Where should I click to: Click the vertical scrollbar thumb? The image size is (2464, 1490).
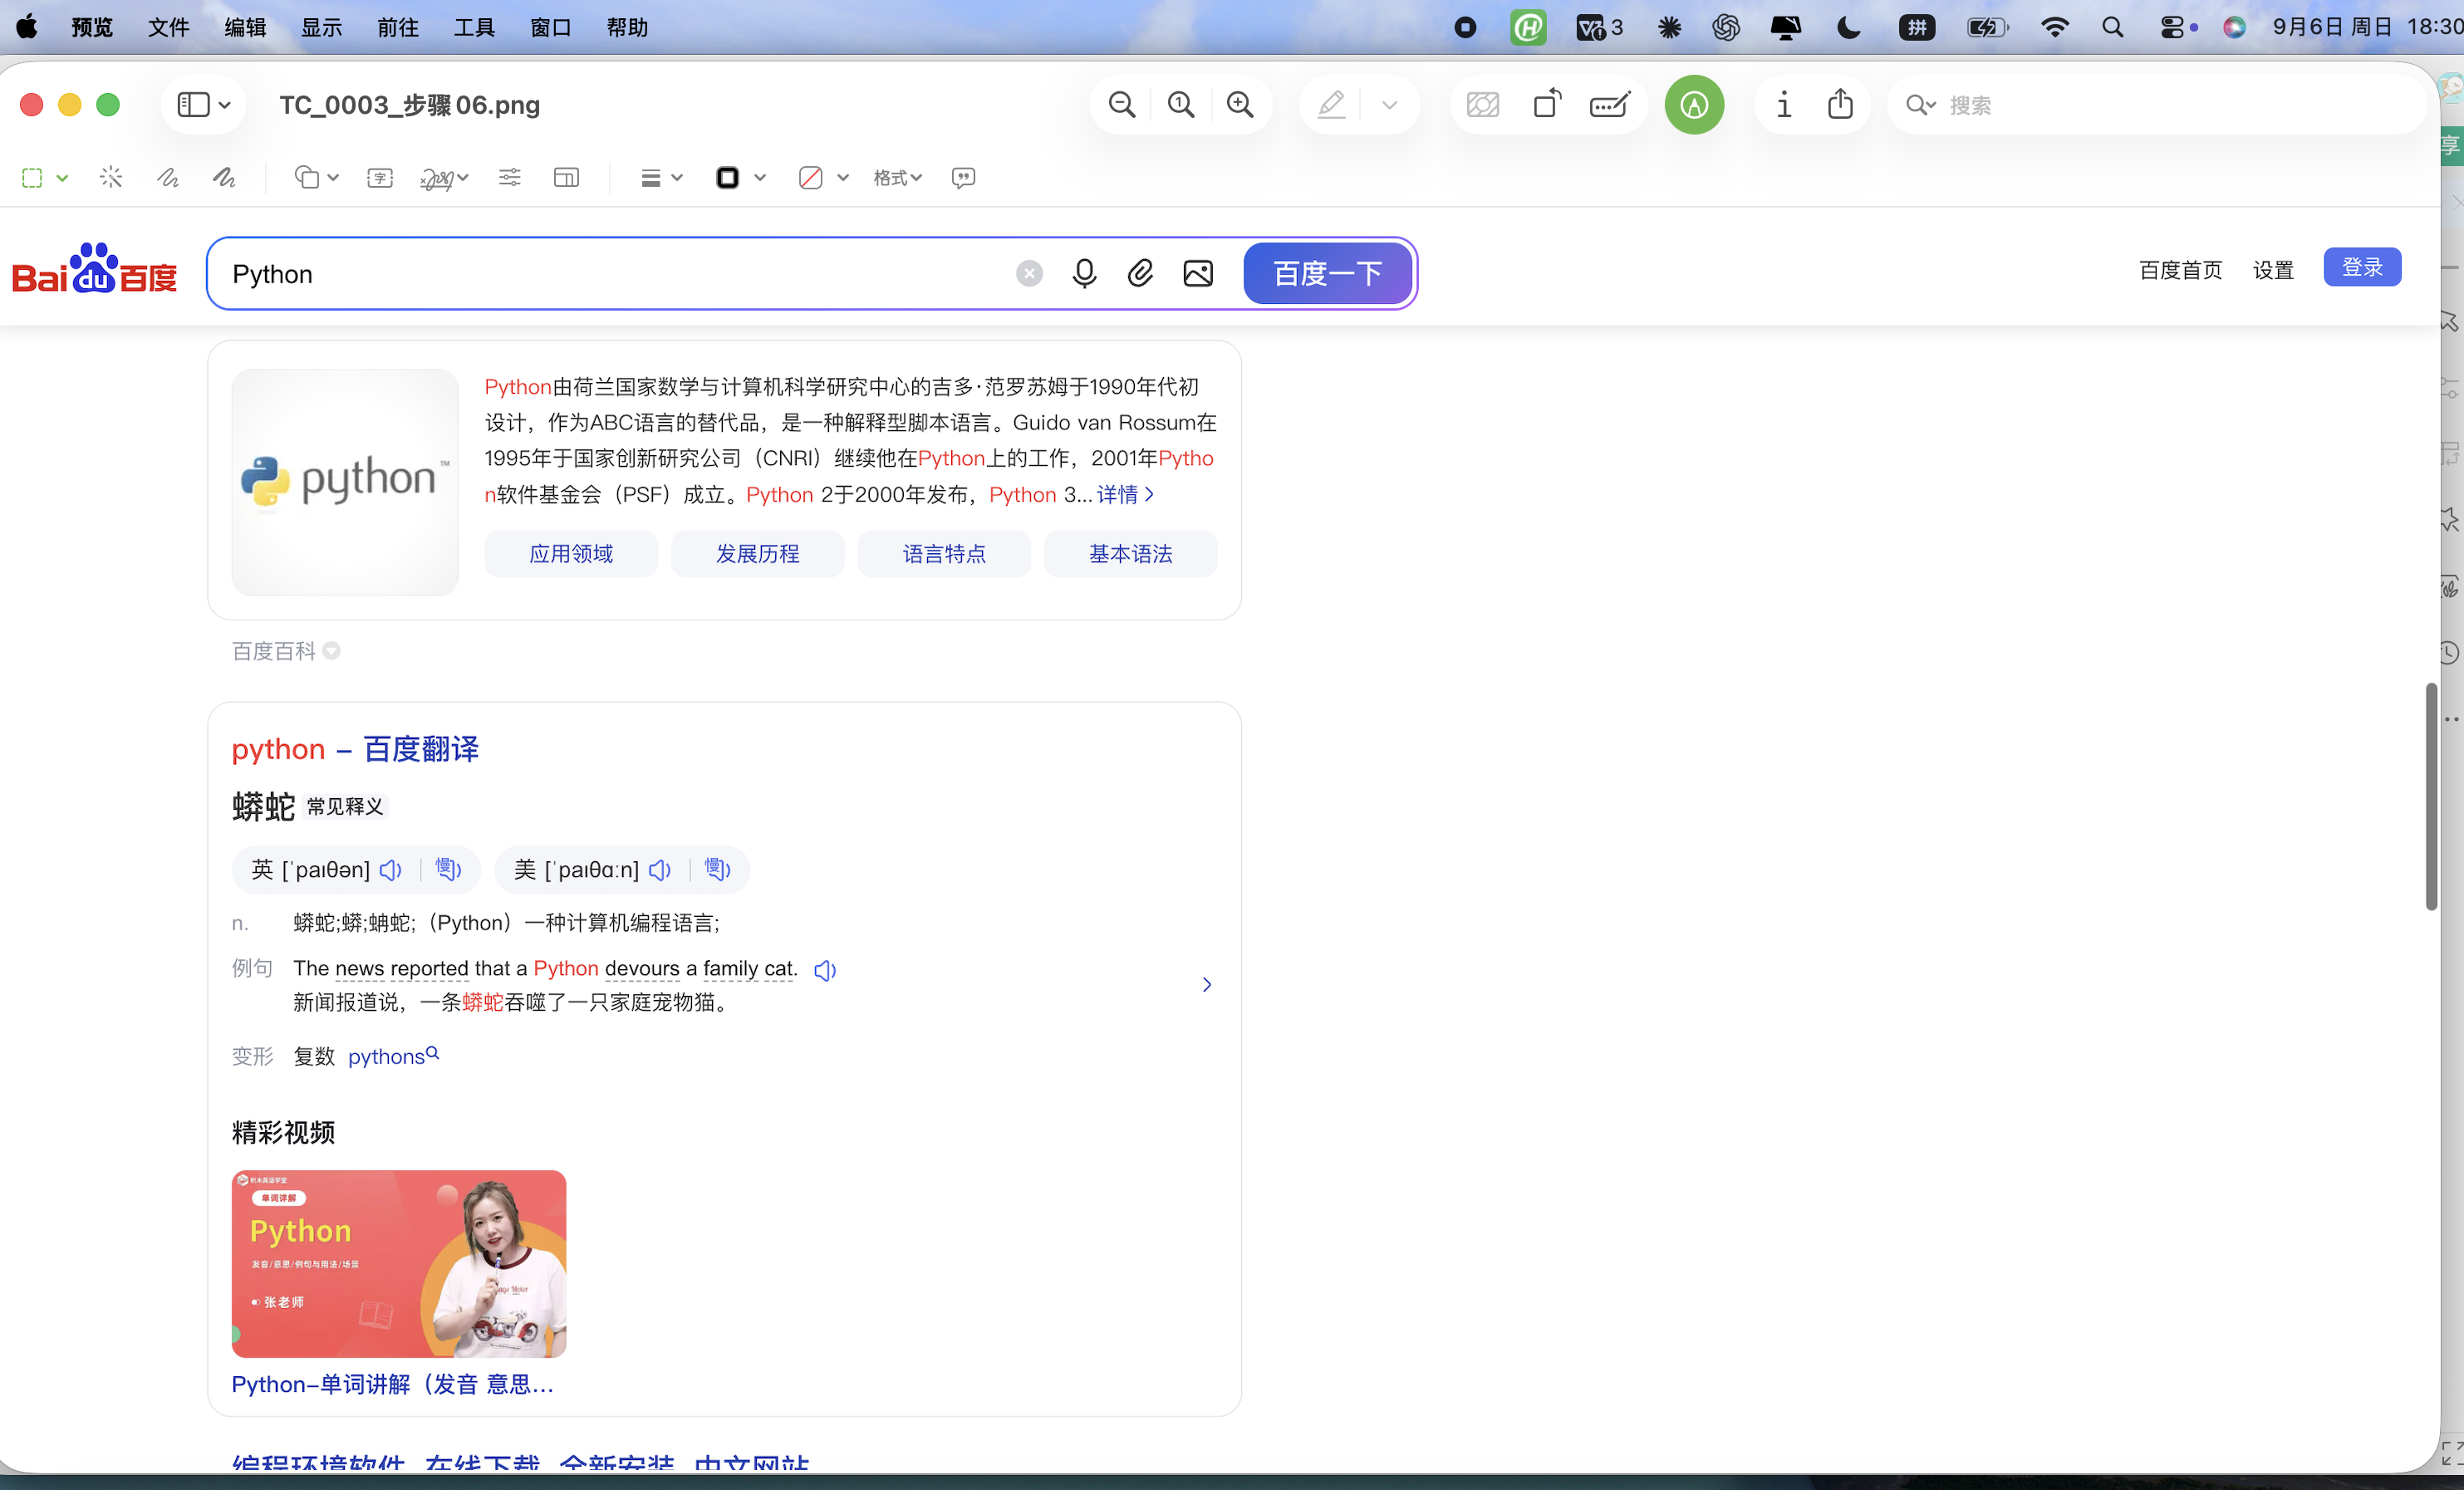(2431, 797)
